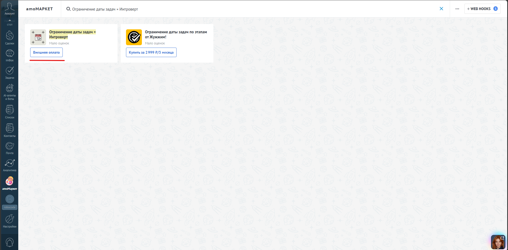Screen dimensions: 508x250
Task: Open the Аккаунт profile icon
Action: click(10, 8)
